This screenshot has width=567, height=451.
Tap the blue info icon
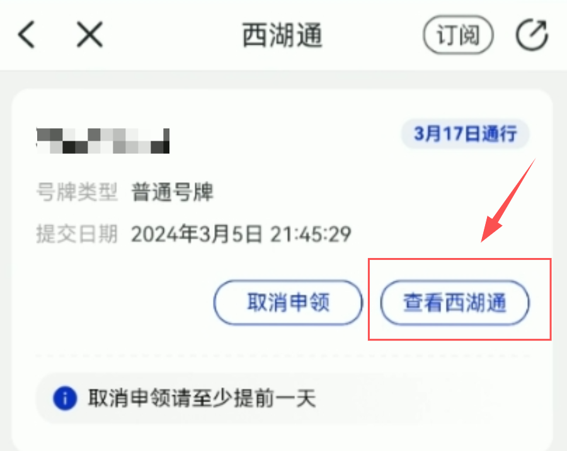(65, 399)
